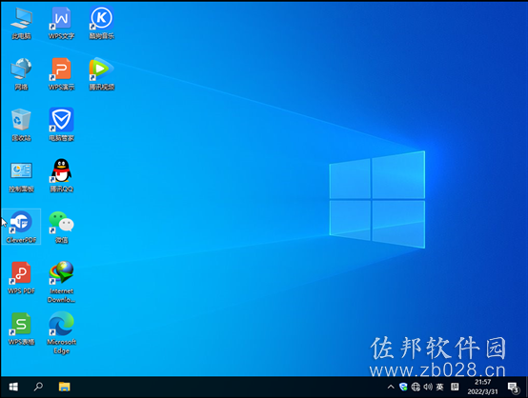Select the 微信 WeChat shortcut
Viewport: 528px width, 398px height.
tap(61, 228)
